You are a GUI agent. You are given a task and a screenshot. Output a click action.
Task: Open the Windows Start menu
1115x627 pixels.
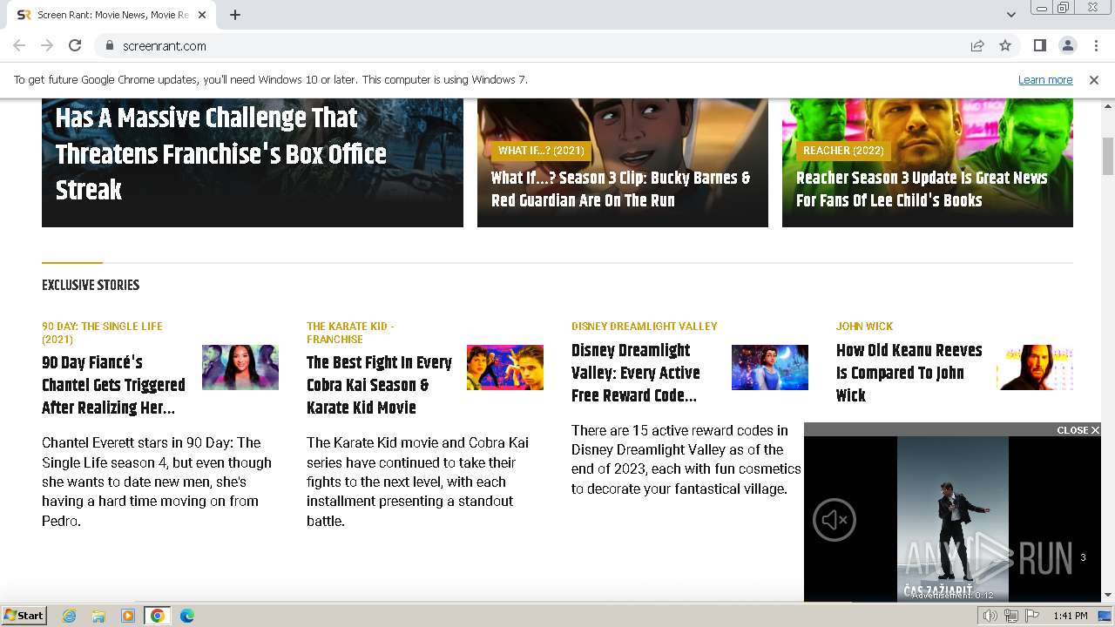(x=24, y=616)
